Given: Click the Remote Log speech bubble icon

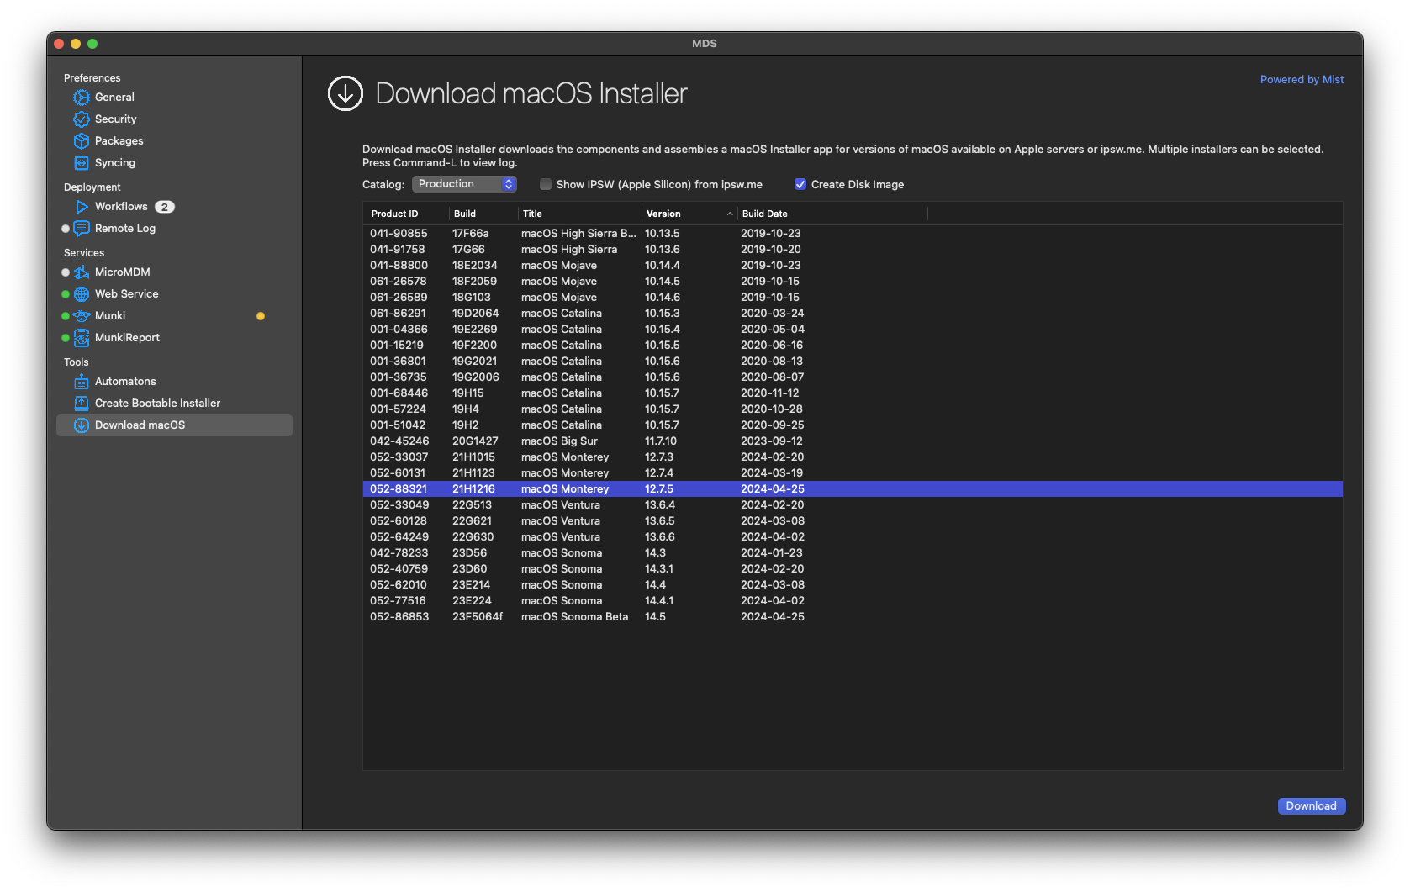Looking at the screenshot, I should 82,229.
